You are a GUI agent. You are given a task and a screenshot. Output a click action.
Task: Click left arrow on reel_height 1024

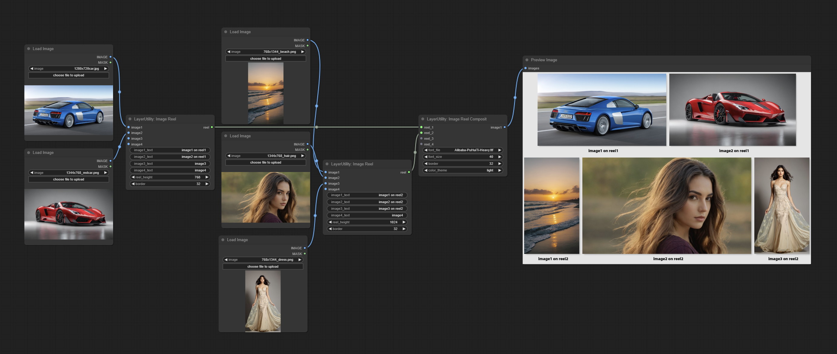point(330,222)
